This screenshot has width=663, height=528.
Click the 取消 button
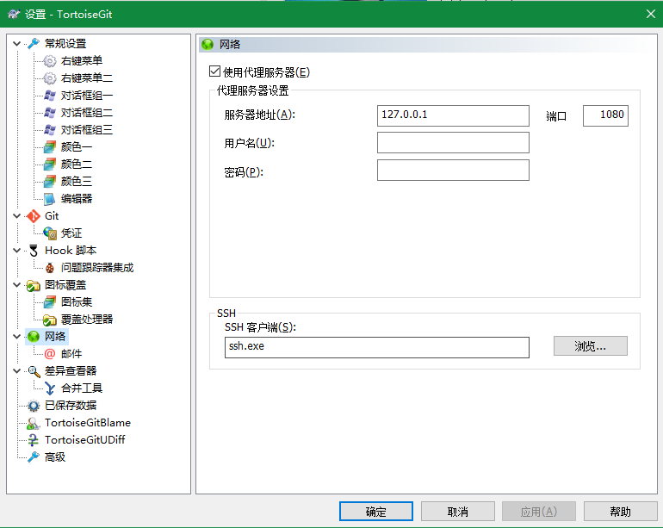coord(458,512)
